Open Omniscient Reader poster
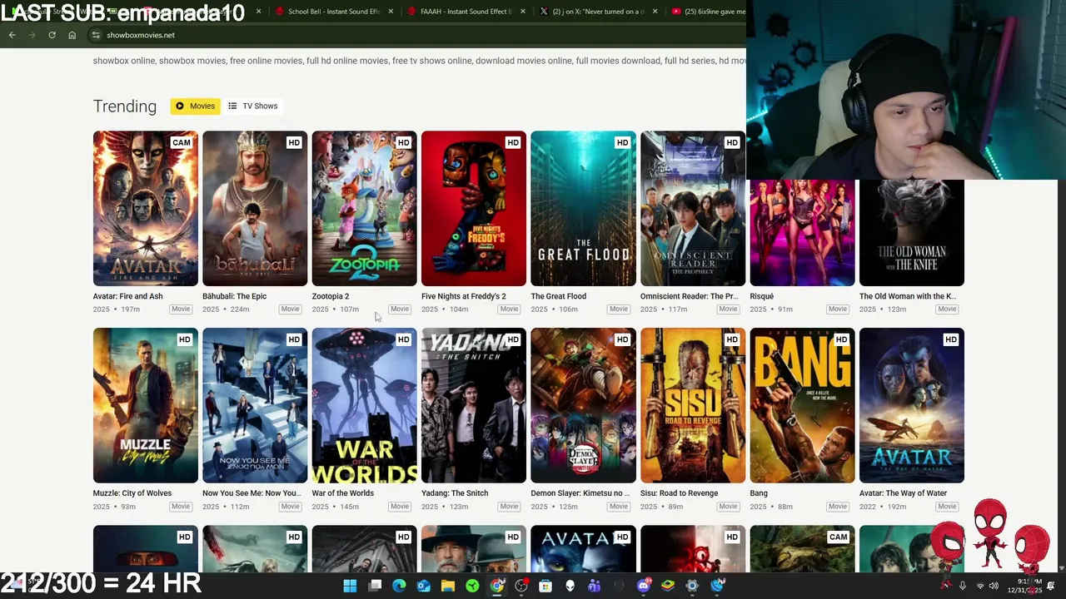 click(x=693, y=208)
